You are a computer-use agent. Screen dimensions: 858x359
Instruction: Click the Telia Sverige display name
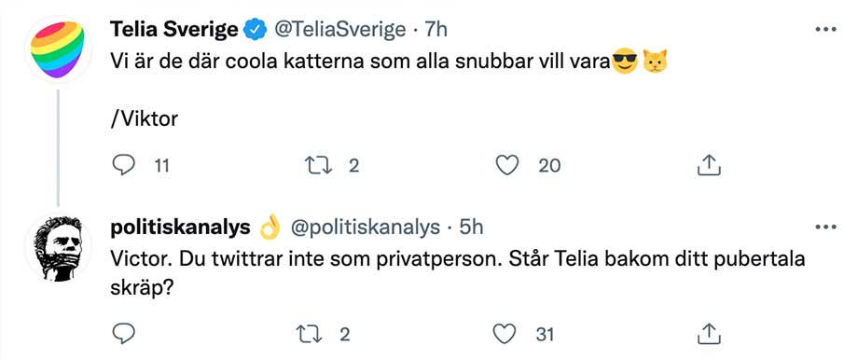174,30
